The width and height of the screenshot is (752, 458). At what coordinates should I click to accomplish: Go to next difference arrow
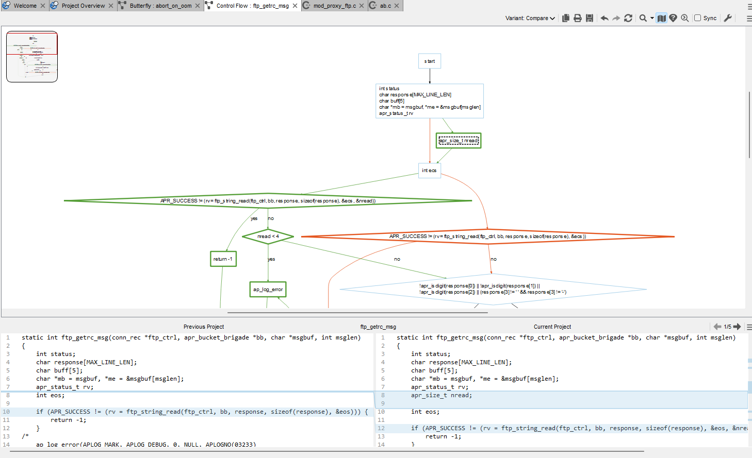pos(737,327)
